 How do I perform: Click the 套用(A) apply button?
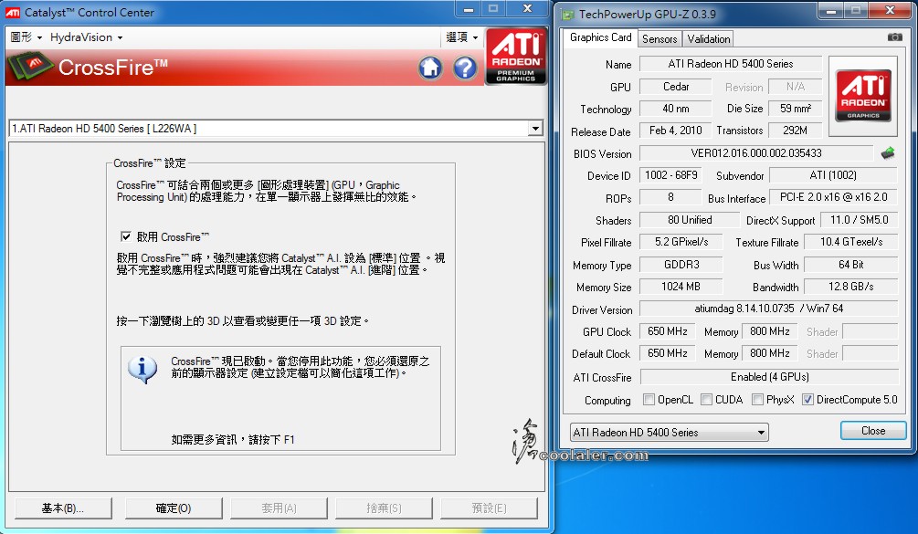coord(279,508)
